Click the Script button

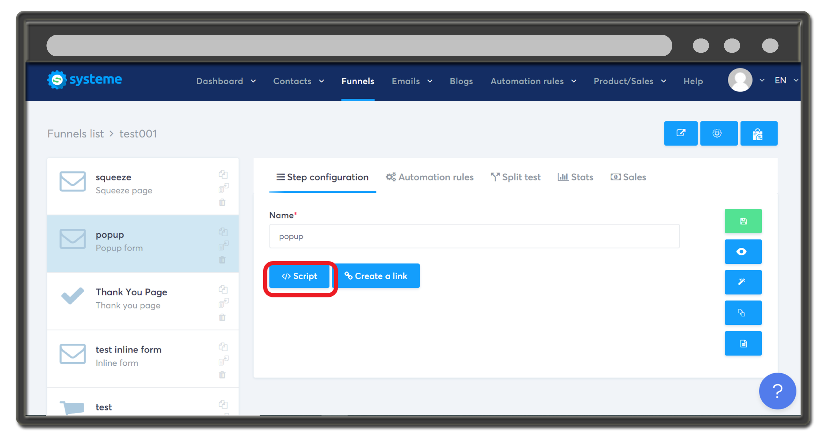pyautogui.click(x=299, y=276)
